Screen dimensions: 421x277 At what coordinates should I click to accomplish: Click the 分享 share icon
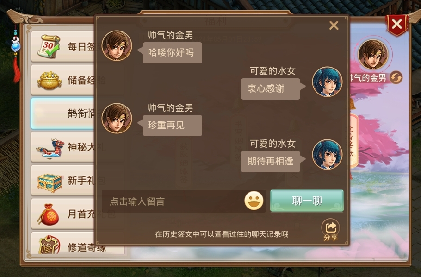pyautogui.click(x=330, y=230)
